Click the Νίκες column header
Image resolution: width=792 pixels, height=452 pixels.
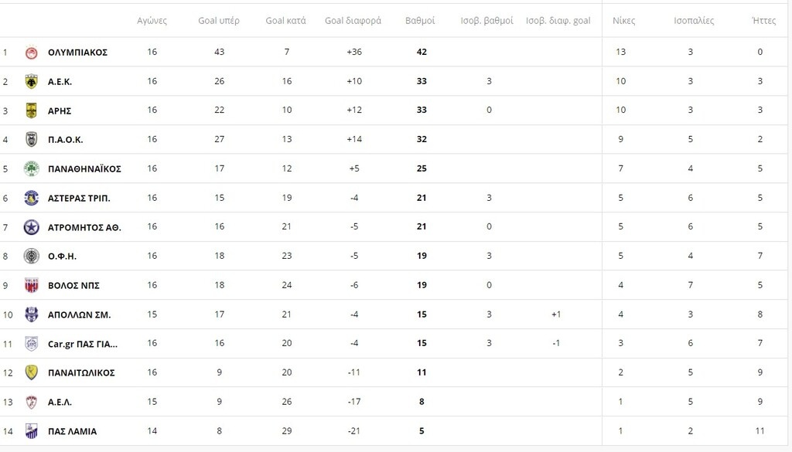(x=623, y=21)
